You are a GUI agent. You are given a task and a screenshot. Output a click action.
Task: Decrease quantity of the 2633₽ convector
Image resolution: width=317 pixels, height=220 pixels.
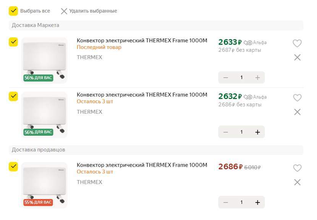(226, 78)
